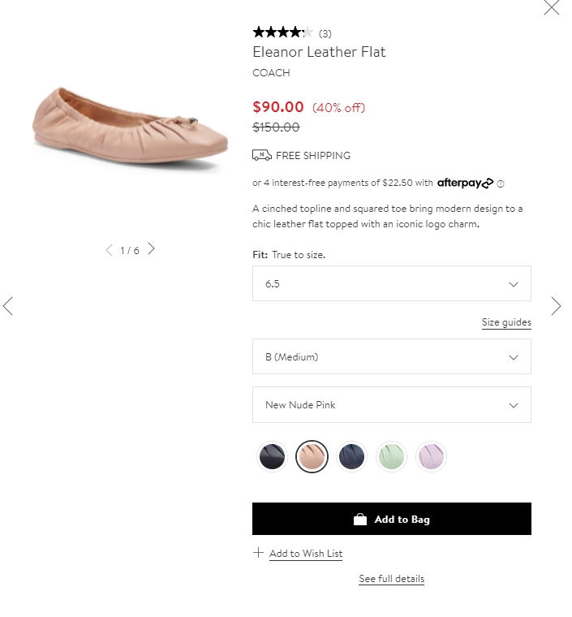Screen dimensions: 572x617
Task: Click Add to Wish List link
Action: point(306,553)
